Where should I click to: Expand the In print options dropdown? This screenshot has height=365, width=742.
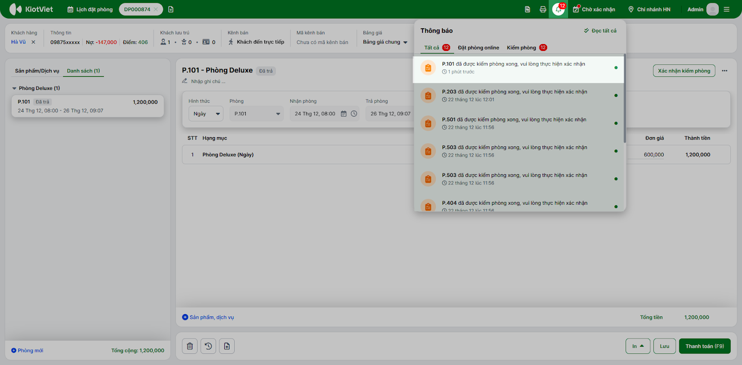[638, 346]
